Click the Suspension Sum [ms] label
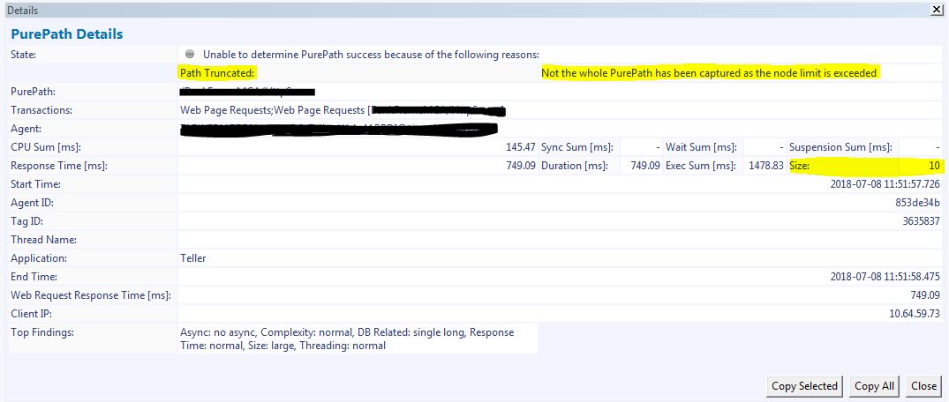The image size is (949, 402). point(840,147)
